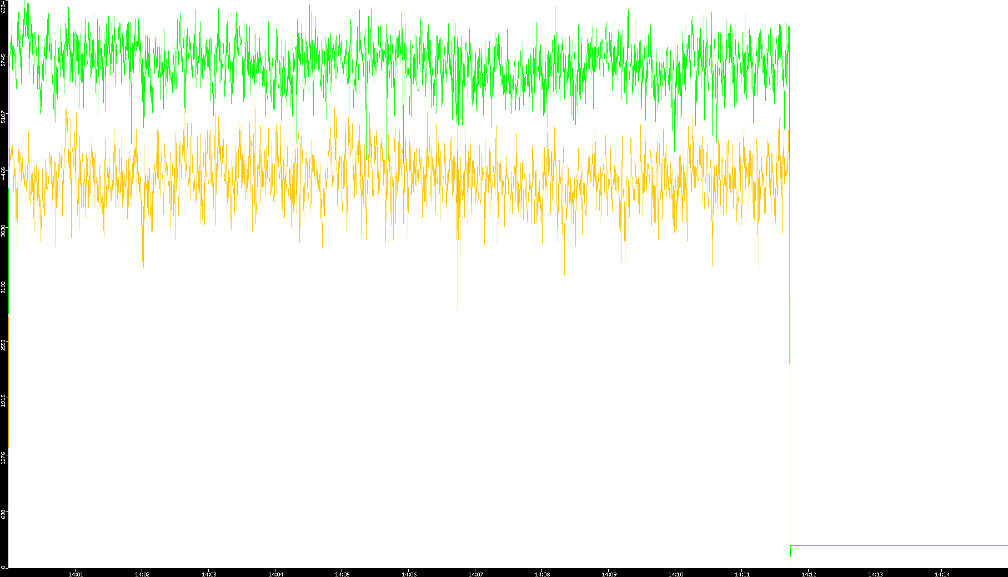
Task: Click the 1276 vertical axis label
Action: (3, 458)
